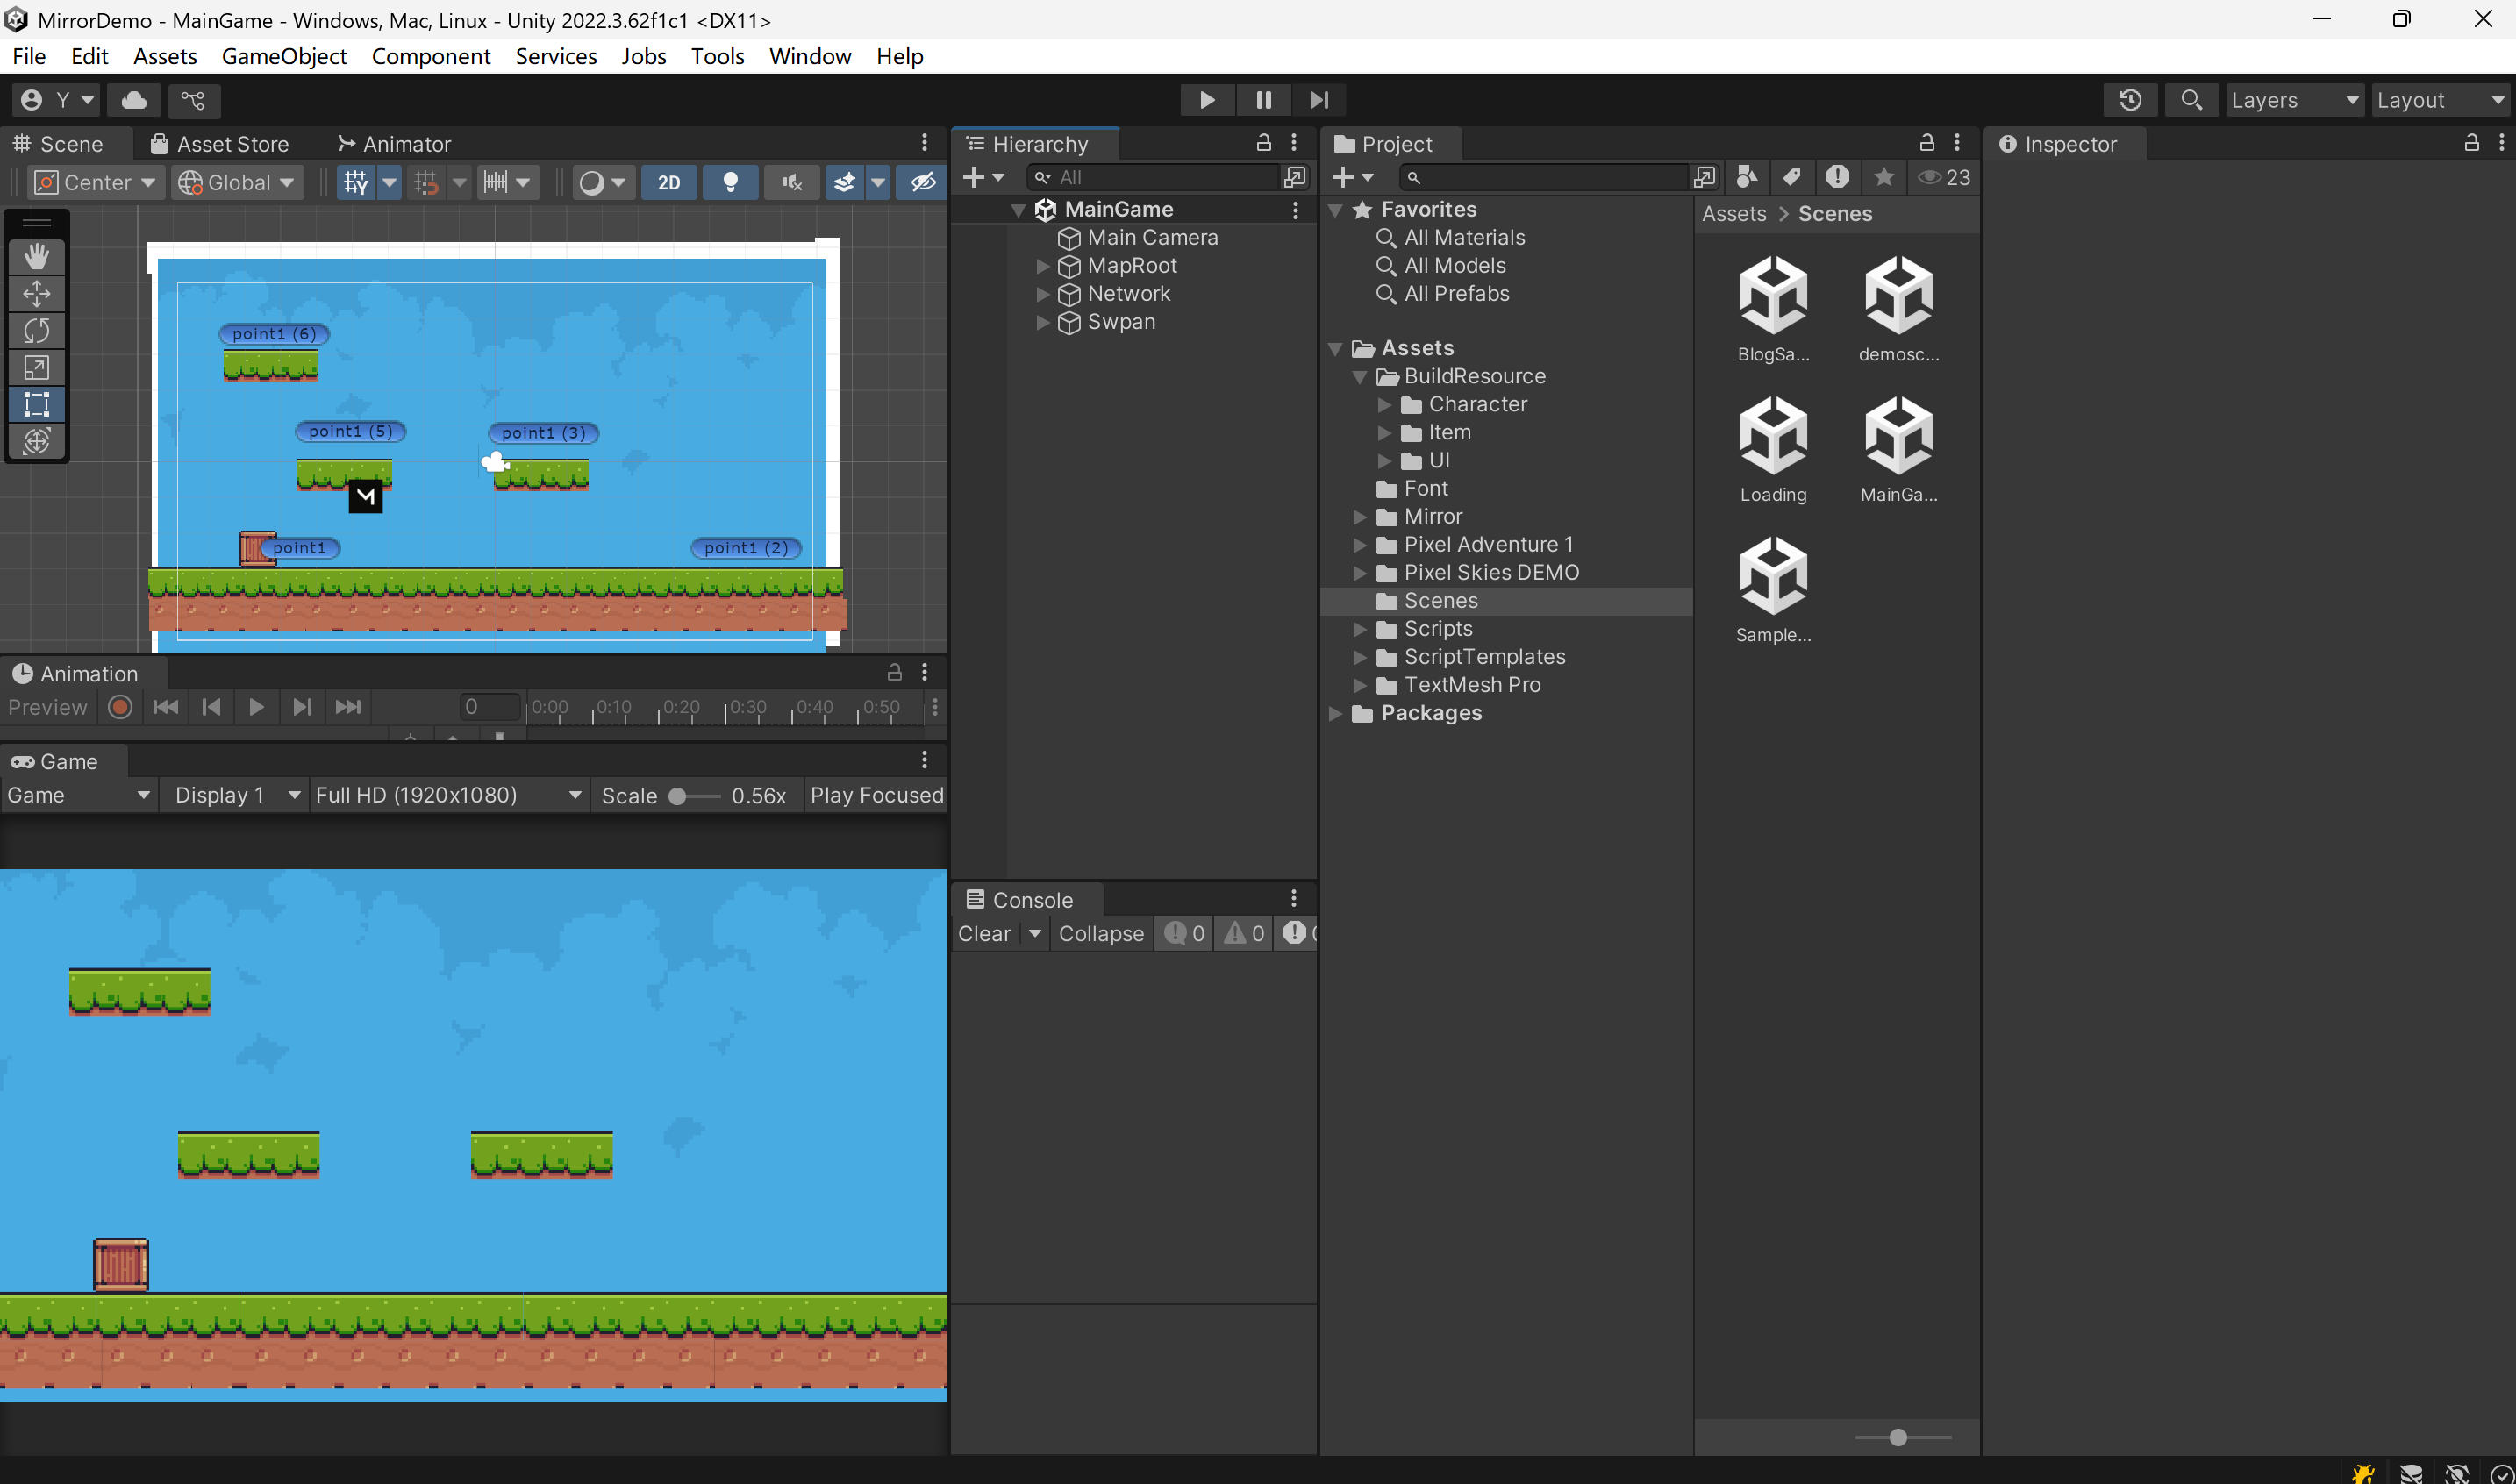The image size is (2516, 1484).
Task: Click the cloud services icon
Action: pyautogui.click(x=134, y=100)
